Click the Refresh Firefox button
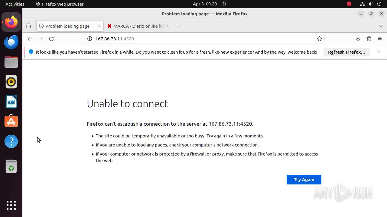The width and height of the screenshot is (387, 217). [346, 52]
